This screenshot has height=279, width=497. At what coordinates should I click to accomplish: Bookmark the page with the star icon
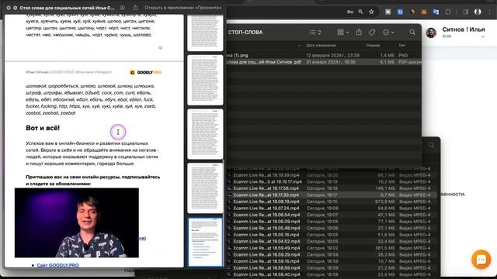coord(371,12)
